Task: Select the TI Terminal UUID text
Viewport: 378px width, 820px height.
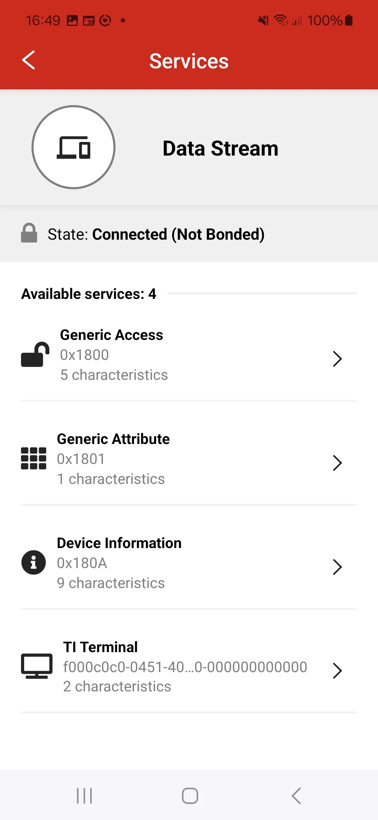Action: tap(185, 667)
